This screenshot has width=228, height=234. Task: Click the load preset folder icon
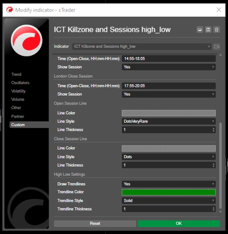200,30
